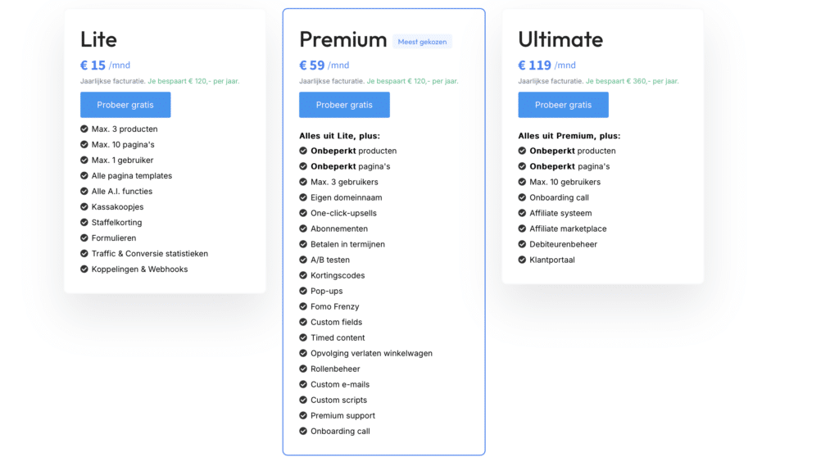Click the check icon next to Affiliate marketplace

click(523, 228)
